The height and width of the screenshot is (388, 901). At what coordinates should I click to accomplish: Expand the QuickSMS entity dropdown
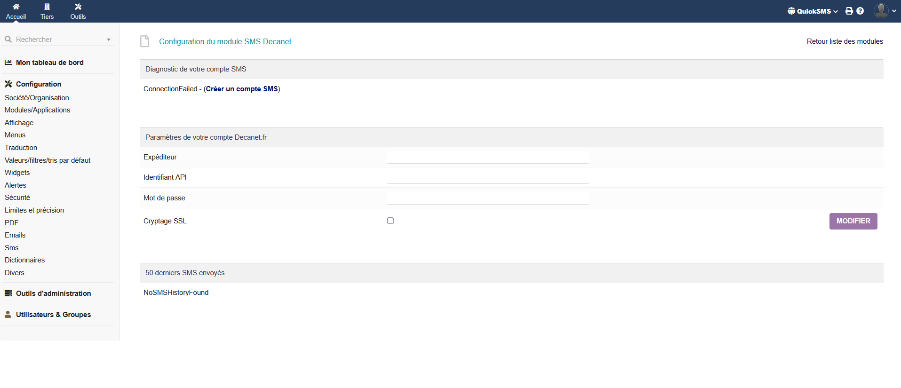point(813,11)
